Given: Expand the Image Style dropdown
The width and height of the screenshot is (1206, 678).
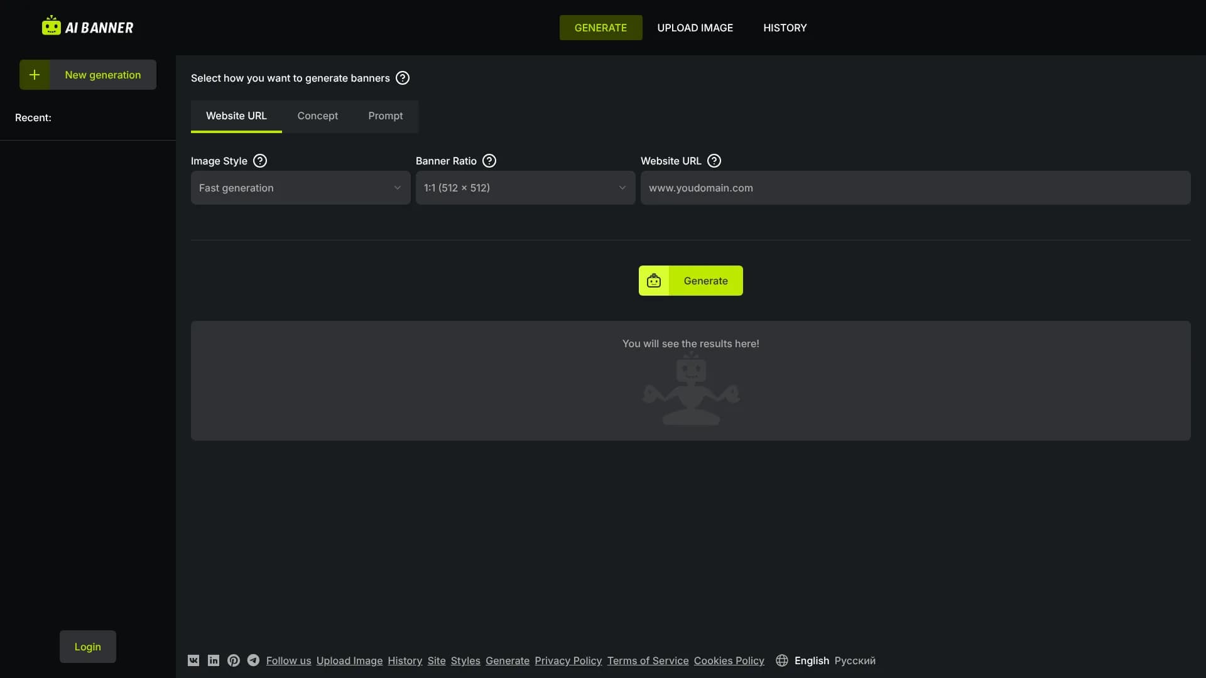Looking at the screenshot, I should pos(300,188).
